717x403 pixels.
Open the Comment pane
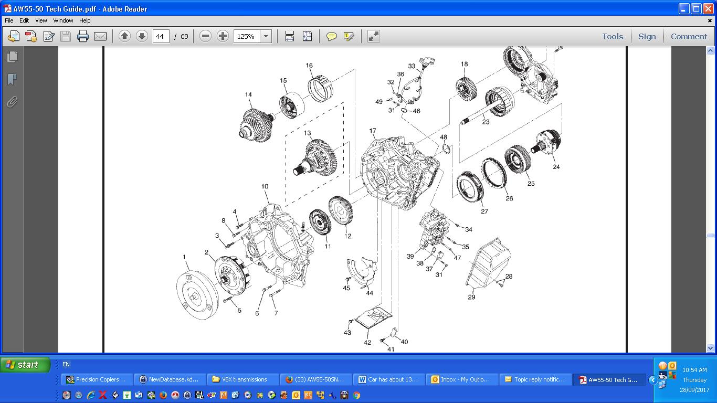coord(689,36)
